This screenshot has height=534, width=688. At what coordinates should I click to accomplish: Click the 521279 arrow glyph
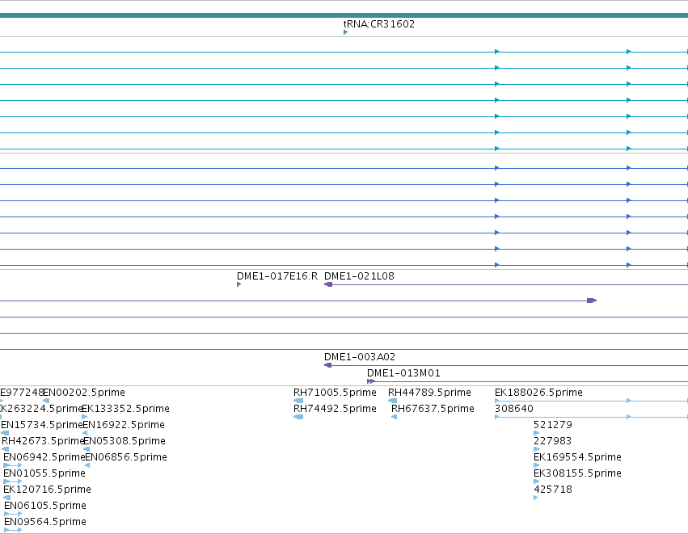[x=536, y=433]
